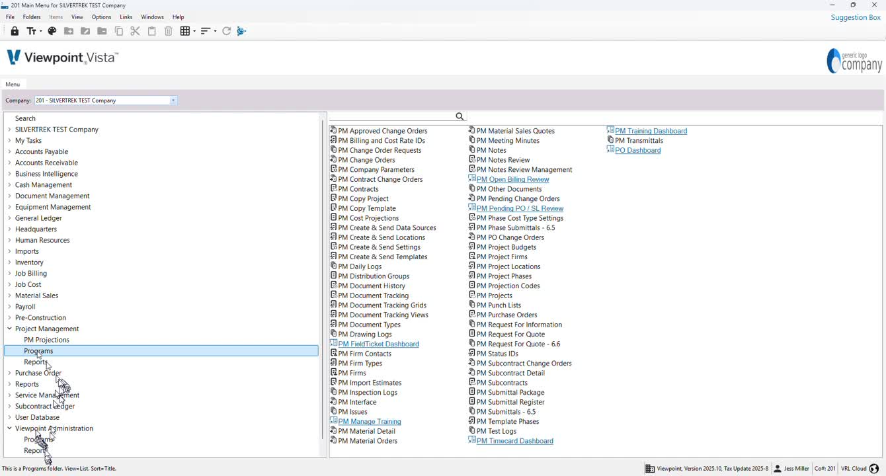Open the Windows menu

pyautogui.click(x=152, y=17)
